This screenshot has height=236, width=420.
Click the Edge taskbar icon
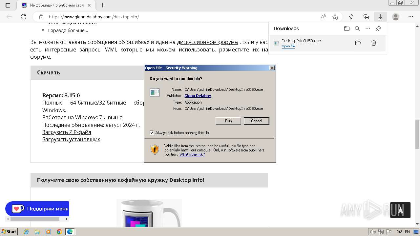tap(70, 232)
